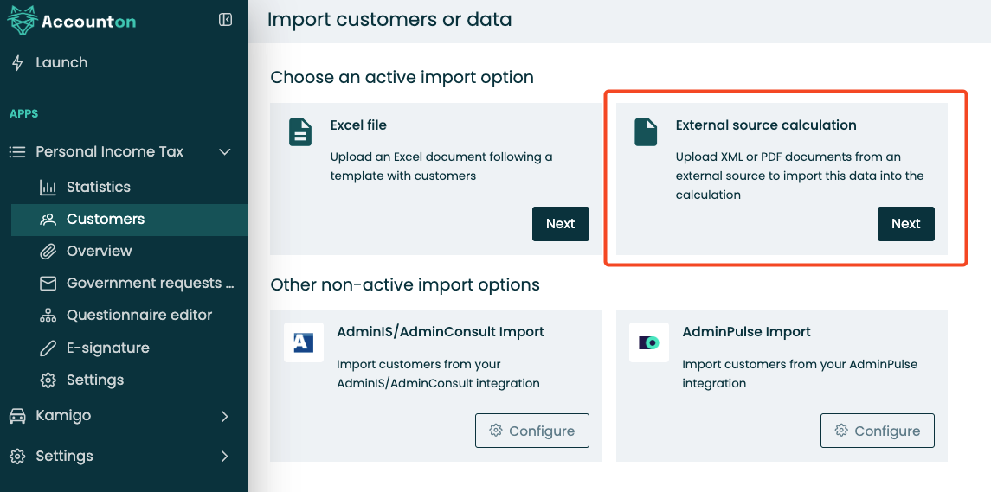991x492 pixels.
Task: Collapse the sidebar using the panel icon
Action: [x=225, y=20]
